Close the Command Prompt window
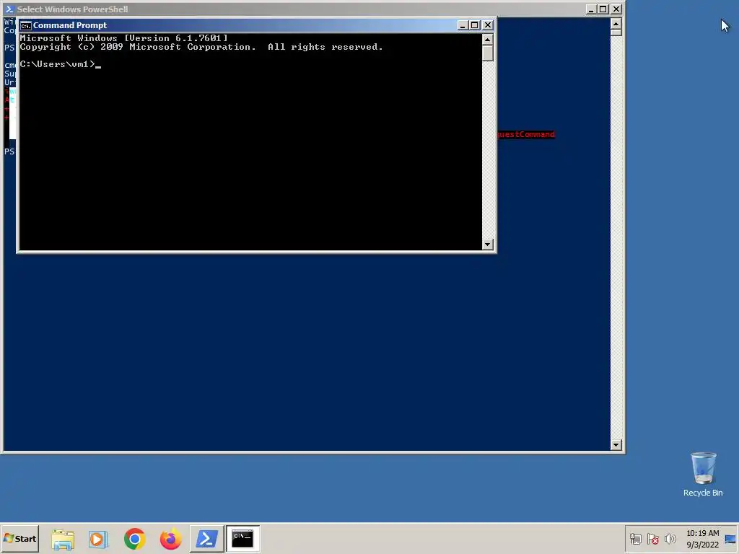This screenshot has height=554, width=739. 488,25
